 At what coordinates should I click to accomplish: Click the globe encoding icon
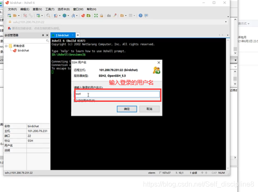click(x=64, y=15)
